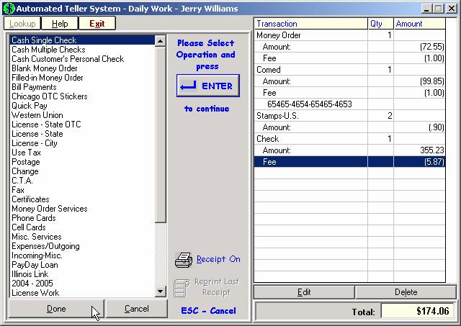The image size is (461, 326).
Task: Click the Total amount field
Action: (x=418, y=312)
